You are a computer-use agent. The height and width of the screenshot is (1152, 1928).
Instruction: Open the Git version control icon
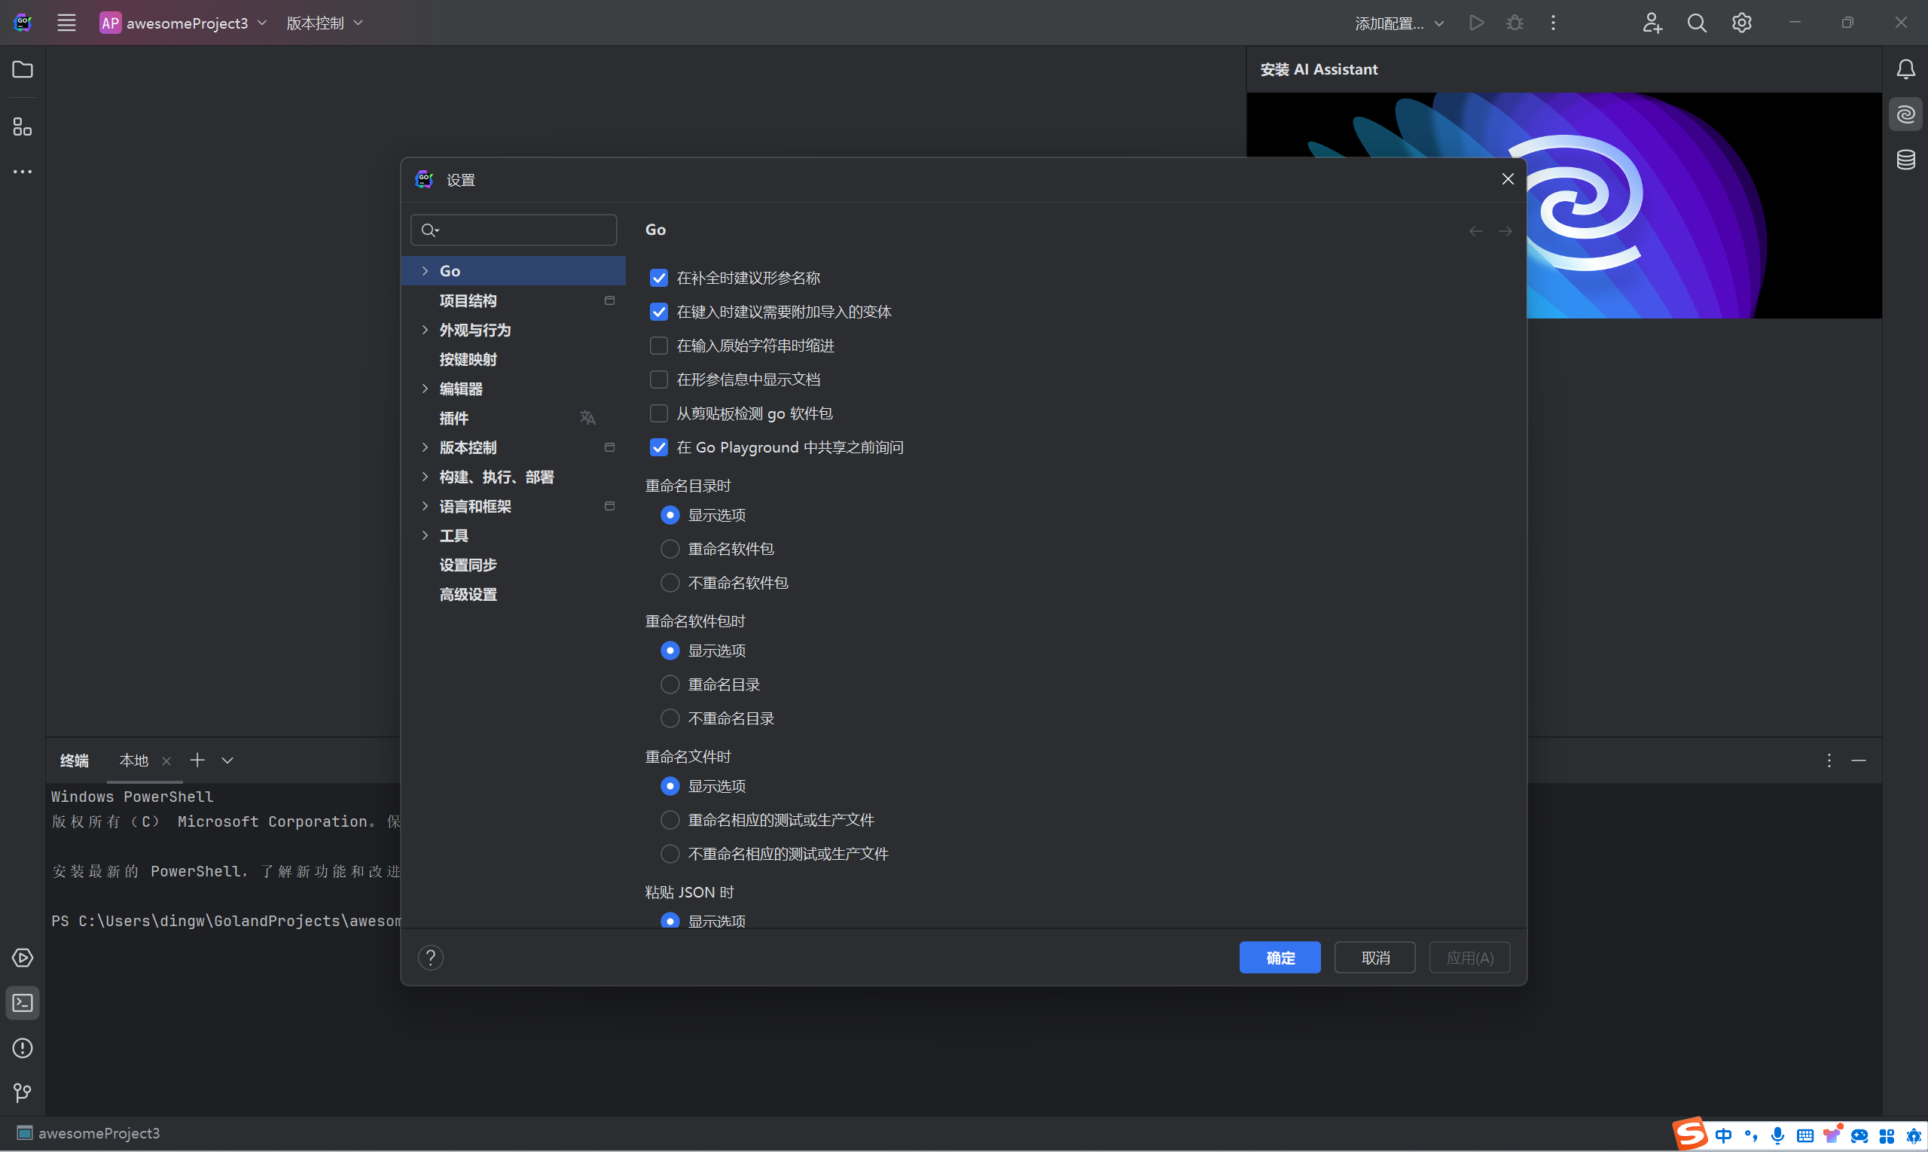tap(23, 1093)
